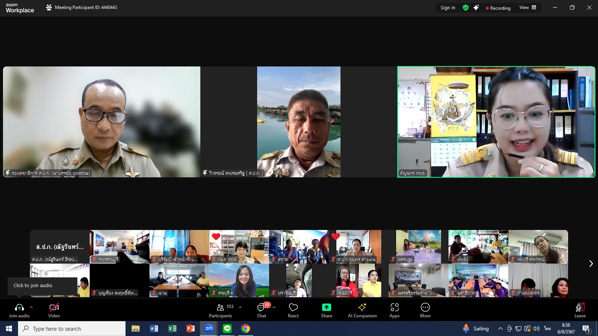Click the Windows taskbar search box

pyautogui.click(x=72, y=329)
